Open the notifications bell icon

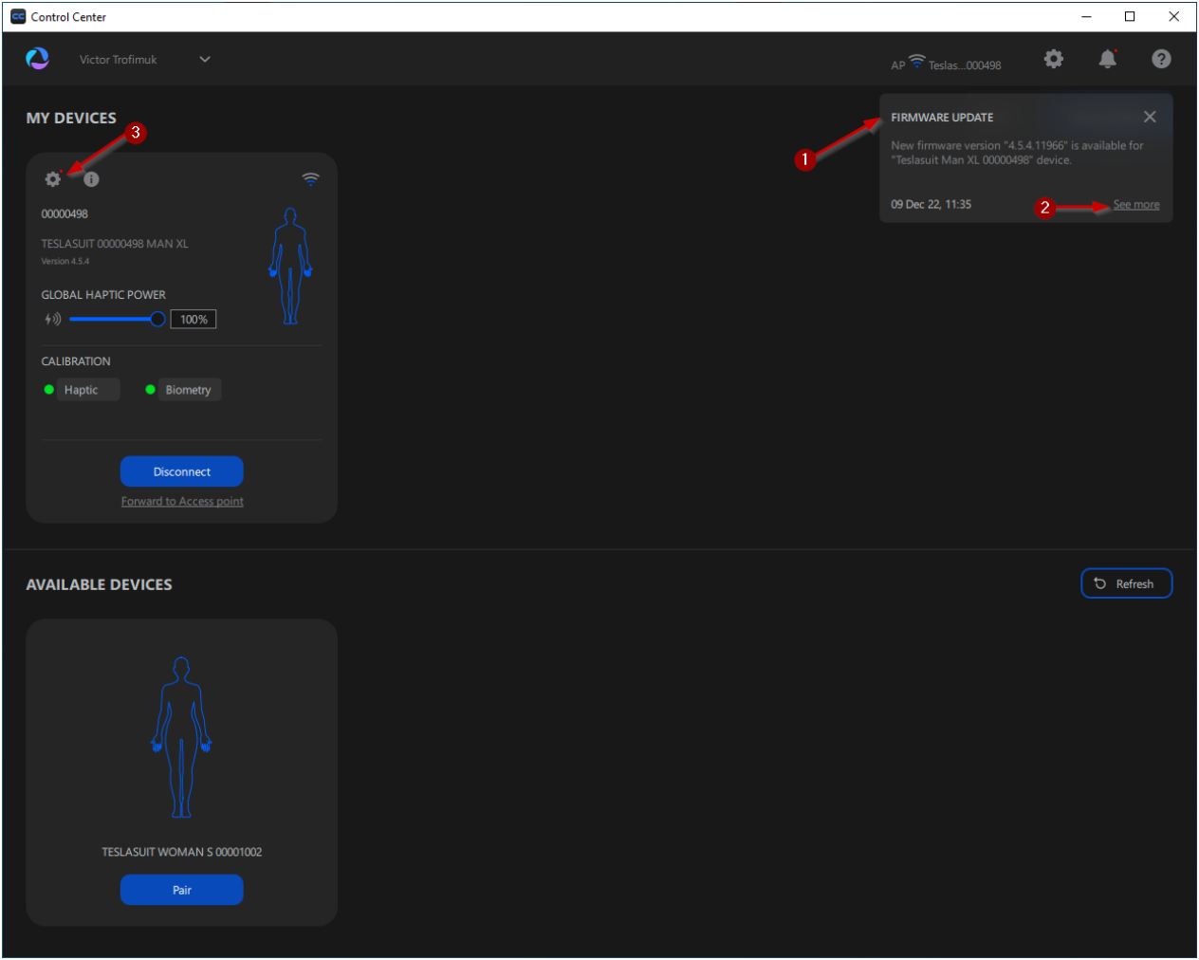(x=1107, y=59)
